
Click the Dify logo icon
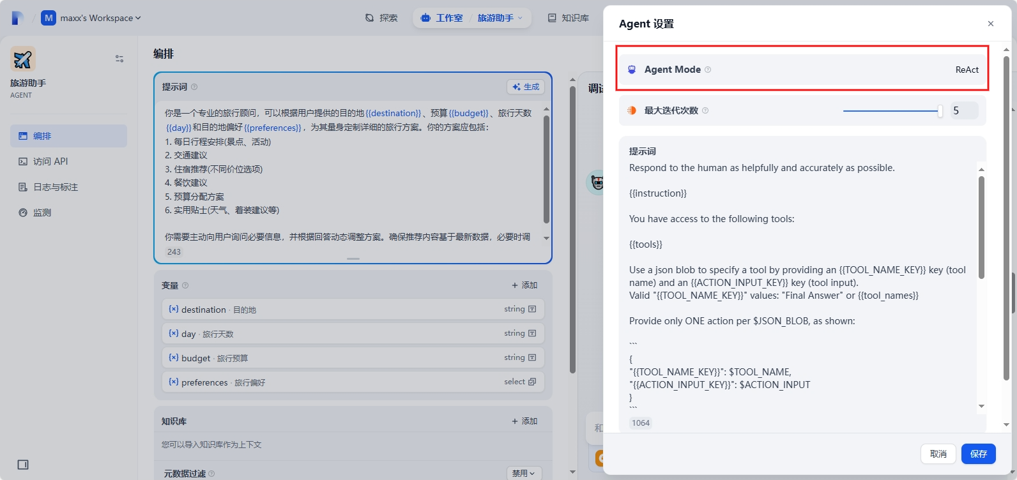[x=18, y=18]
